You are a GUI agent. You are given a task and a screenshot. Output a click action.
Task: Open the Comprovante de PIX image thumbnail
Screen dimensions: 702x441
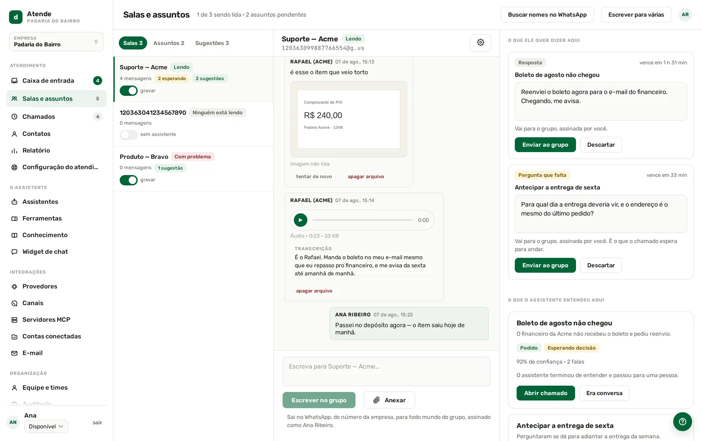(x=349, y=119)
